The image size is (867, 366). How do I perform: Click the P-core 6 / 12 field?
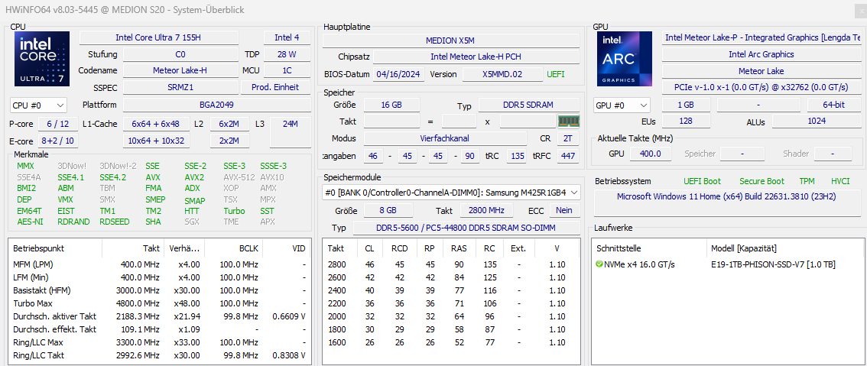coord(58,124)
